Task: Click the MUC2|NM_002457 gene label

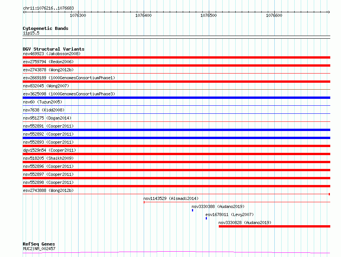Action: tap(39, 249)
